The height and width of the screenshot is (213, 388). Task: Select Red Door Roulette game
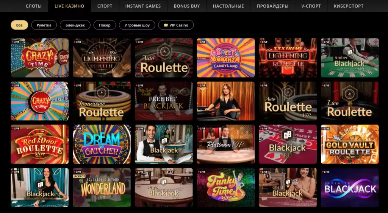[x=39, y=144]
